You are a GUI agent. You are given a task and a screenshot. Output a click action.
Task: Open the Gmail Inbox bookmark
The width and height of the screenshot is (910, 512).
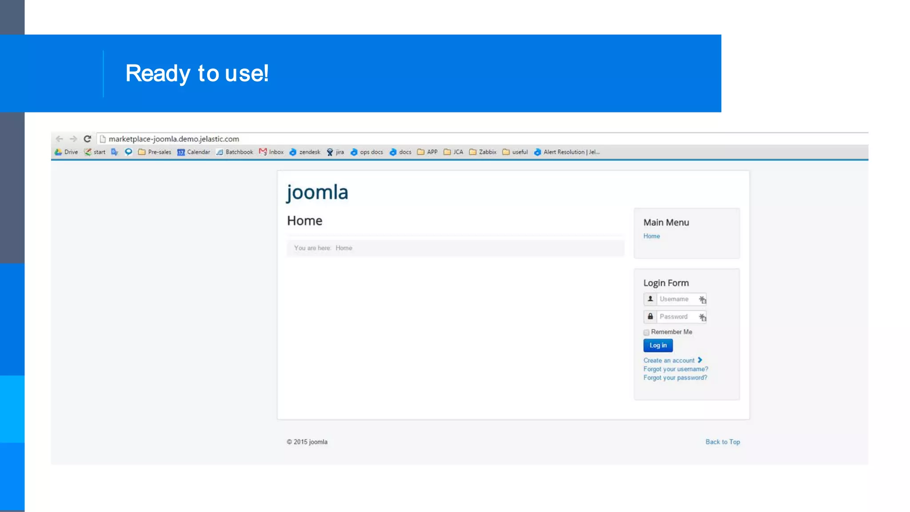(x=271, y=152)
